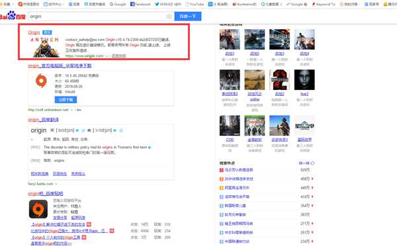
Task: Refresh the hot search list
Action: click(306, 163)
